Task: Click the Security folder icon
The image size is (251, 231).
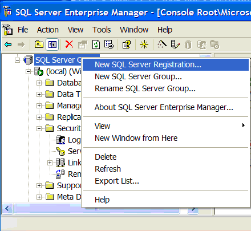Action: click(50, 128)
